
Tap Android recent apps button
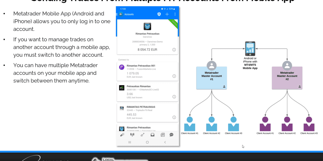(x=130, y=142)
